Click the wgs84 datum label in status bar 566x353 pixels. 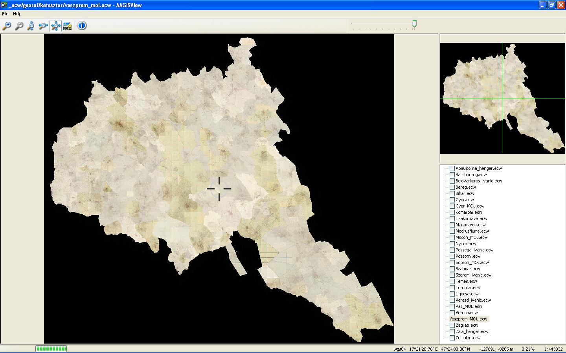(x=399, y=349)
